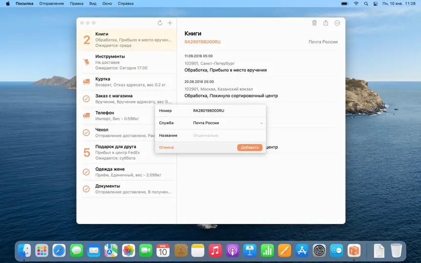This screenshot has width=421, height=263.
Task: Open Pages from the Dock
Action: 285,251
